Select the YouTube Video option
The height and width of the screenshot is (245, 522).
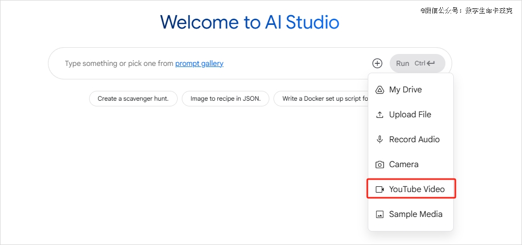pos(411,189)
